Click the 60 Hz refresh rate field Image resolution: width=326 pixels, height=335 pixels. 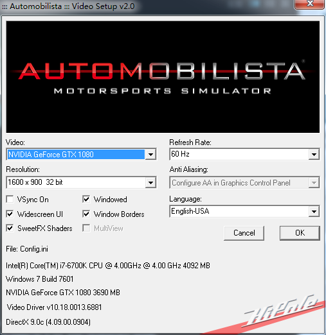point(239,154)
